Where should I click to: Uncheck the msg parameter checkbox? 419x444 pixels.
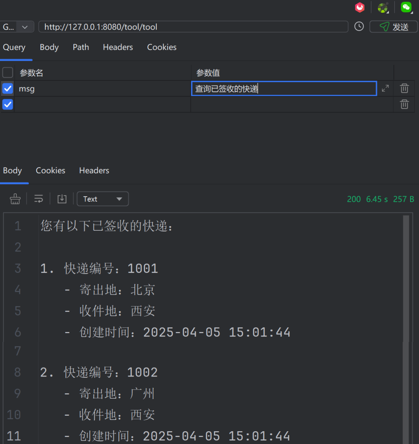(x=7, y=88)
